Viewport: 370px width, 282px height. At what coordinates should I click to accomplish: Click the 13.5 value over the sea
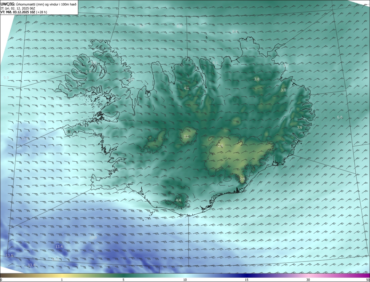pos(10,256)
